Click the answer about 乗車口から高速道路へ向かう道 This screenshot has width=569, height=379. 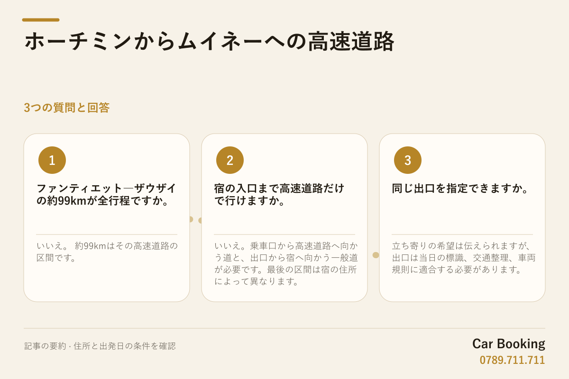[286, 264]
